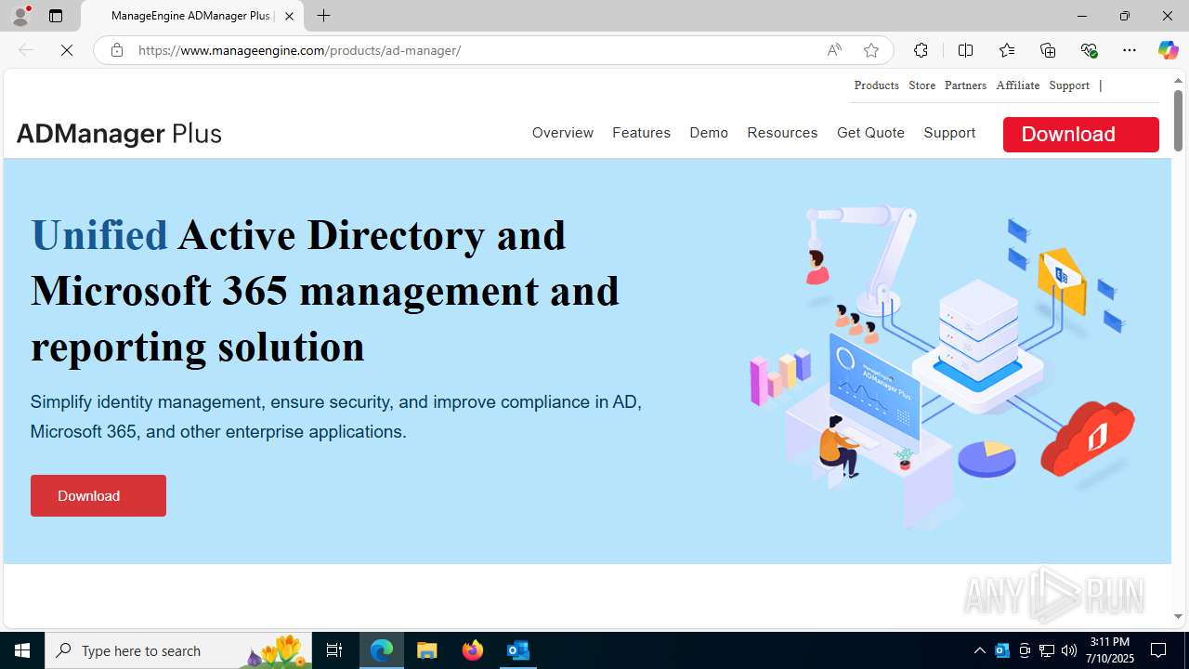Open the top-bar Support link
The width and height of the screenshot is (1189, 669).
[x=1069, y=85]
